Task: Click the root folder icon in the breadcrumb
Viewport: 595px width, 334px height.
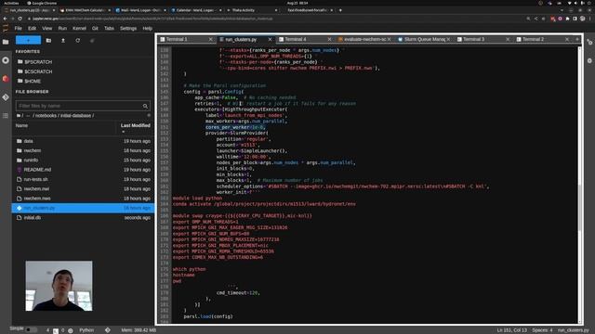Action: tap(19, 115)
